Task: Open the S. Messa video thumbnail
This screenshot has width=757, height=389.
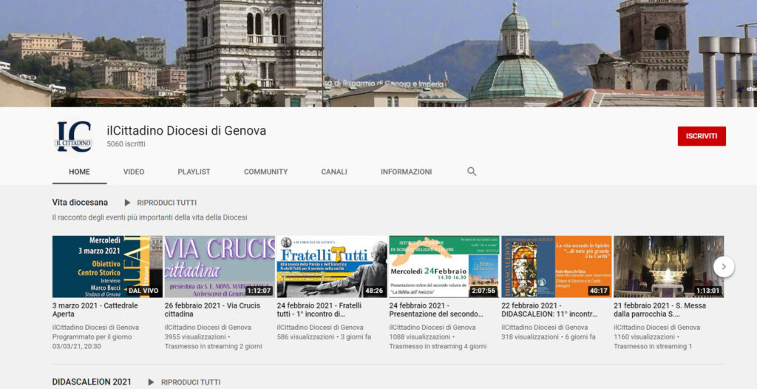Action: point(668,266)
